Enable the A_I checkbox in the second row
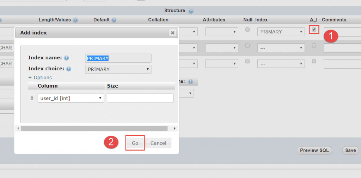The height and width of the screenshot is (178, 361). pyautogui.click(x=314, y=45)
